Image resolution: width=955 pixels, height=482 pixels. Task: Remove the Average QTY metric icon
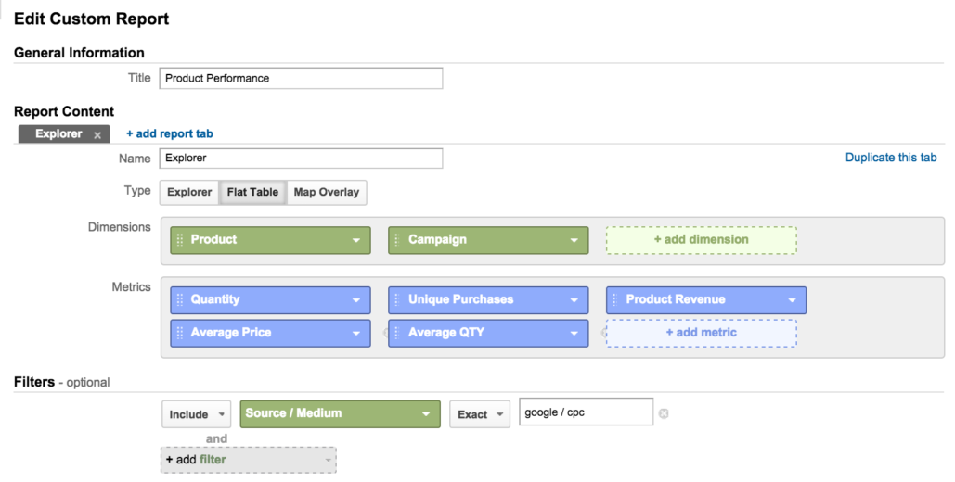(x=604, y=333)
